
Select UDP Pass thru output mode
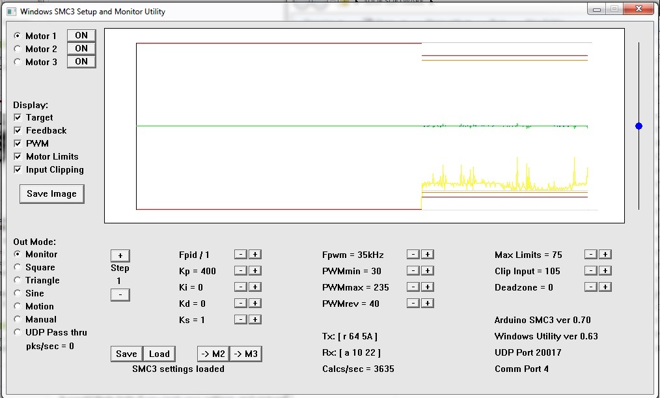coord(18,332)
